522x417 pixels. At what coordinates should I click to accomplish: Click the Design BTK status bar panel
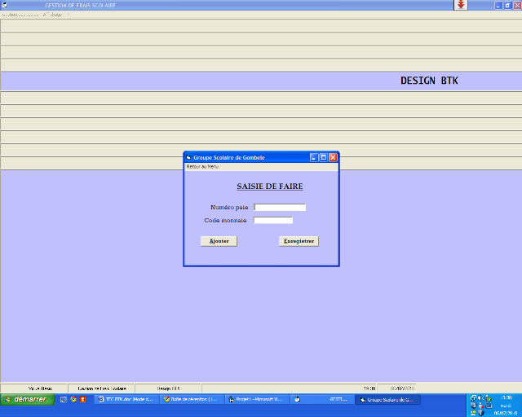click(168, 388)
